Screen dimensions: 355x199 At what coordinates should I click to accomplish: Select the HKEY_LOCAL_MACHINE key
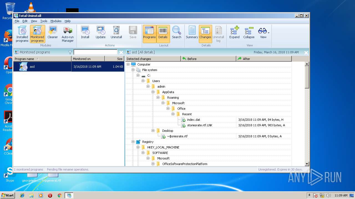click(x=163, y=147)
